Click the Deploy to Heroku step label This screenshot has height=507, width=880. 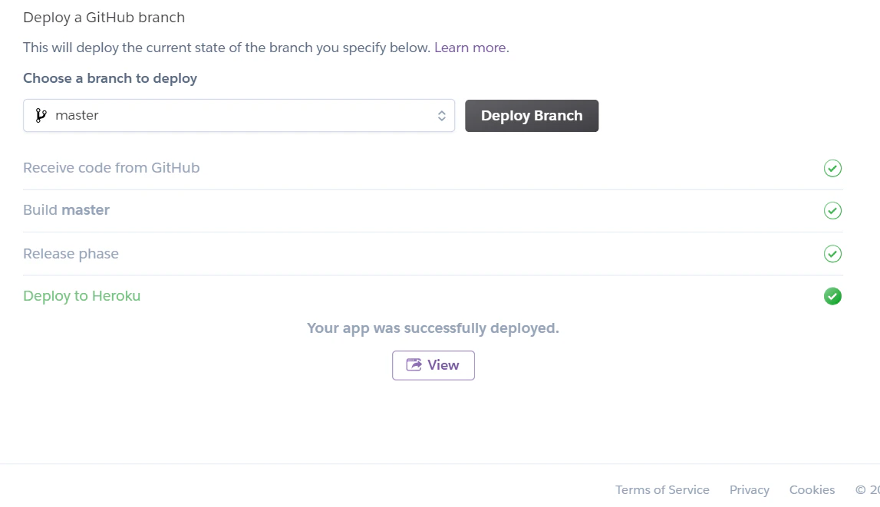82,295
